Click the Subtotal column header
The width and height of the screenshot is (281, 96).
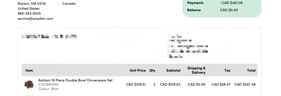click(x=173, y=70)
